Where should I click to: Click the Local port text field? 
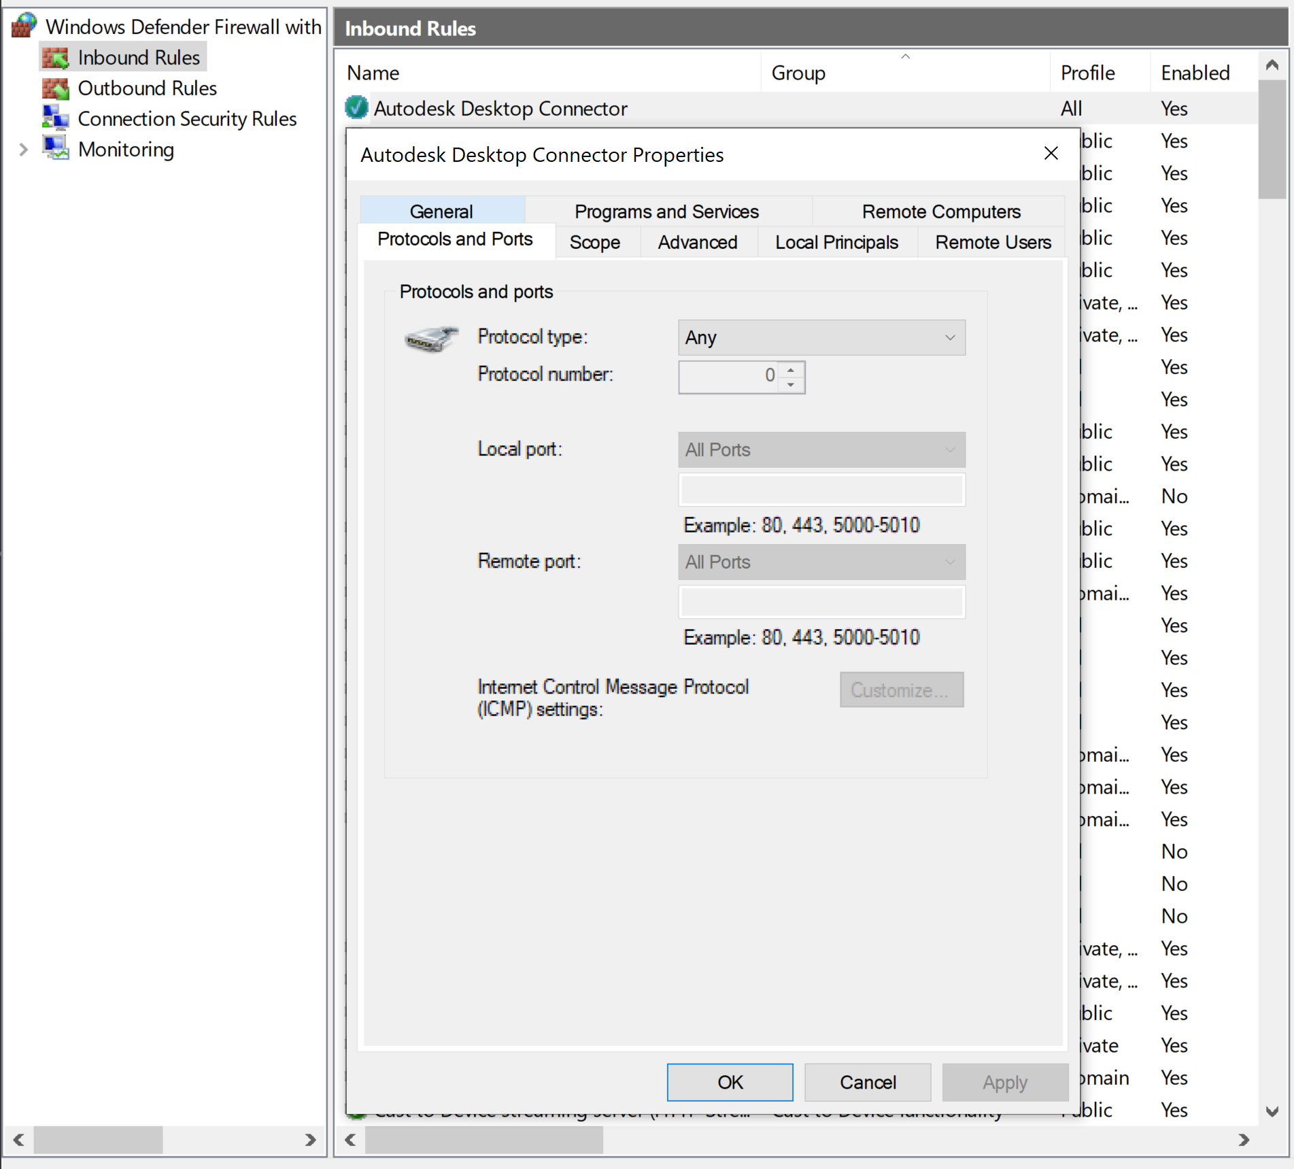pyautogui.click(x=821, y=490)
